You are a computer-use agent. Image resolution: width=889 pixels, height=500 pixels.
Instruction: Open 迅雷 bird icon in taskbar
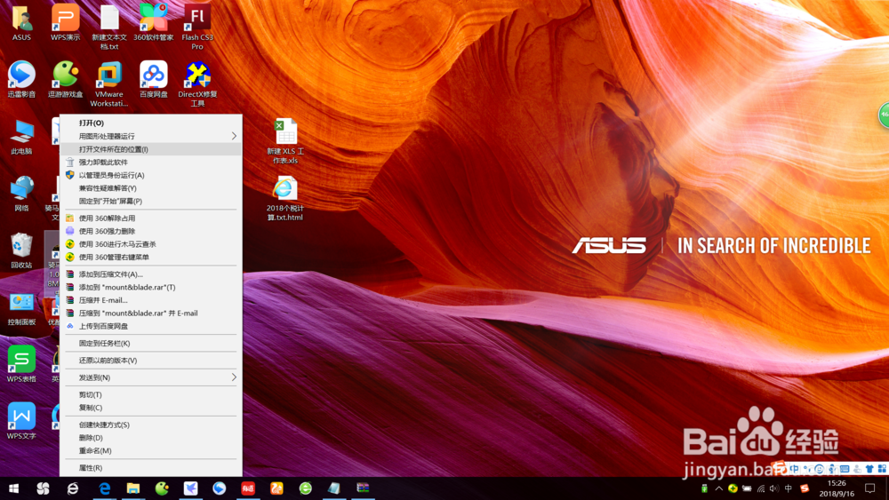[190, 488]
